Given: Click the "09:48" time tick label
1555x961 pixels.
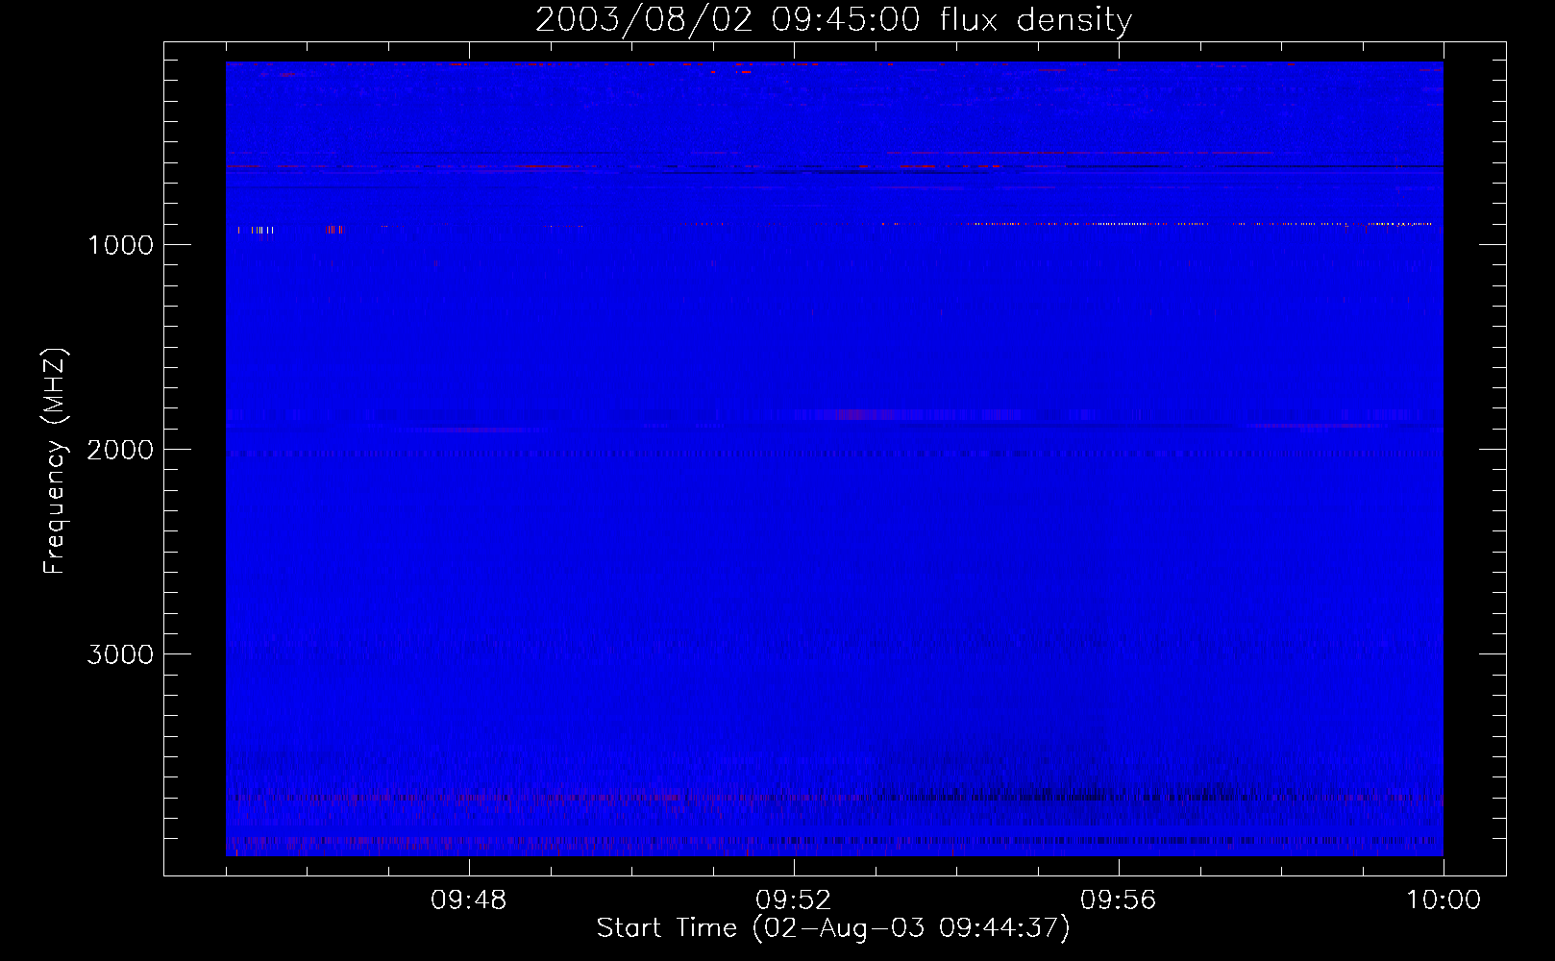Looking at the screenshot, I should pyautogui.click(x=469, y=900).
